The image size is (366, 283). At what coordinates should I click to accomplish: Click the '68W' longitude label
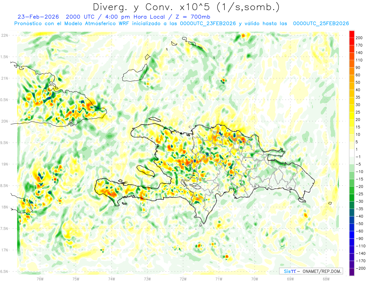pos(326,278)
